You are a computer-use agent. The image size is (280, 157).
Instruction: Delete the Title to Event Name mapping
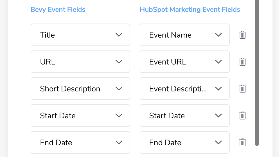(x=242, y=35)
